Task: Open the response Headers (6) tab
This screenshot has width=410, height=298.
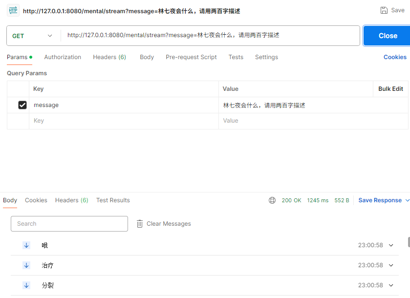Action: point(72,200)
